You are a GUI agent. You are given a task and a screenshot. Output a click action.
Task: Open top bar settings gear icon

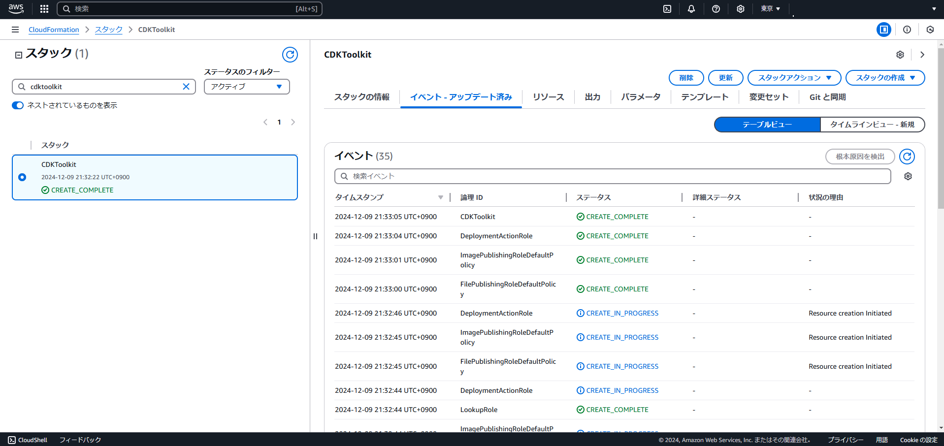pos(741,9)
